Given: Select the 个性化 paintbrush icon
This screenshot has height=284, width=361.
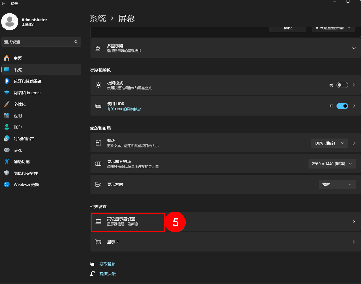Looking at the screenshot, I should 7,104.
